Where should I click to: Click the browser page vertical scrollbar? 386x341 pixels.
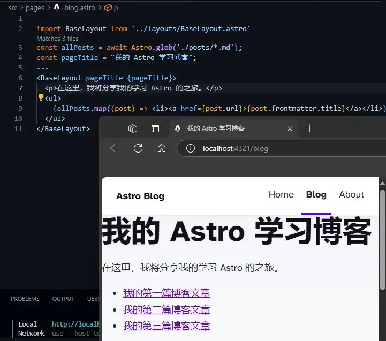point(382,240)
